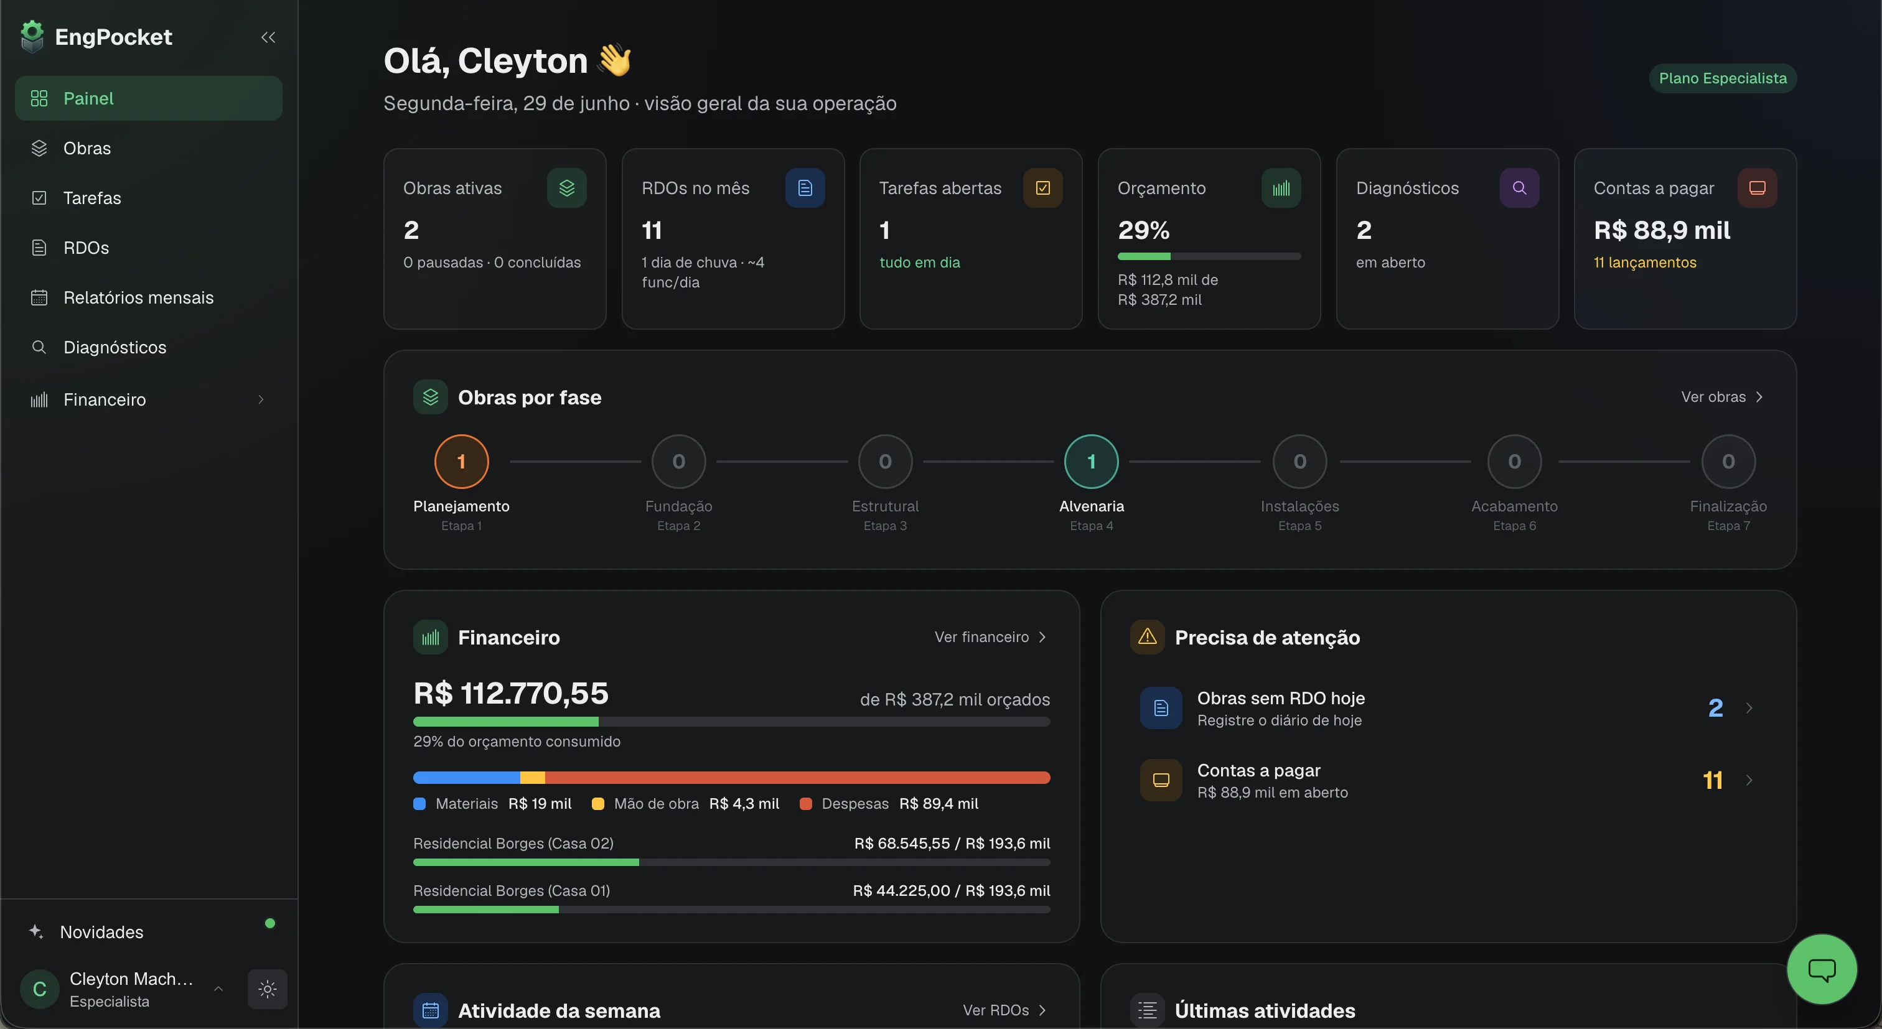Image resolution: width=1882 pixels, height=1029 pixels.
Task: Click the Obras ativas layers icon
Action: [567, 189]
